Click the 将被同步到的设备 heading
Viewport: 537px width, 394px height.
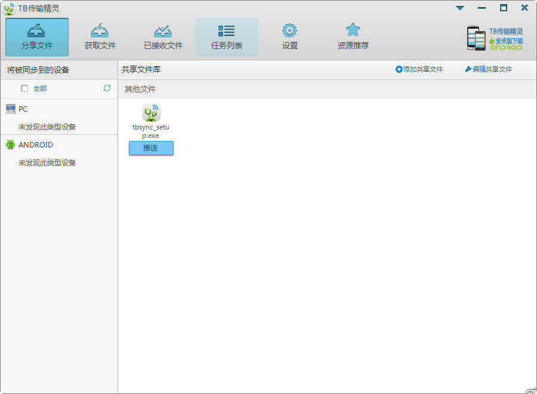pyautogui.click(x=38, y=70)
